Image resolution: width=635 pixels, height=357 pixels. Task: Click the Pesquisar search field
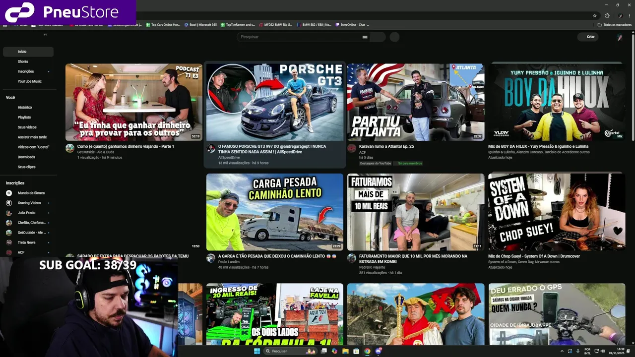(x=303, y=37)
